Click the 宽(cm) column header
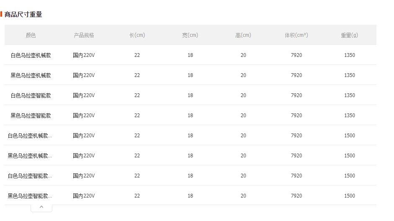The width and height of the screenshot is (394, 221). 190,35
